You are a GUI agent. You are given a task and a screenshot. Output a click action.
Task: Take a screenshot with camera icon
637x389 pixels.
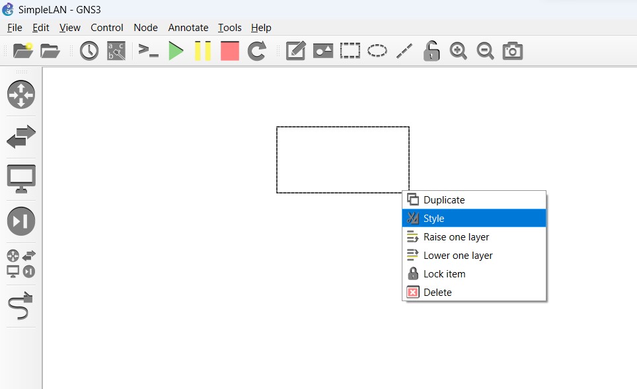[x=513, y=51]
